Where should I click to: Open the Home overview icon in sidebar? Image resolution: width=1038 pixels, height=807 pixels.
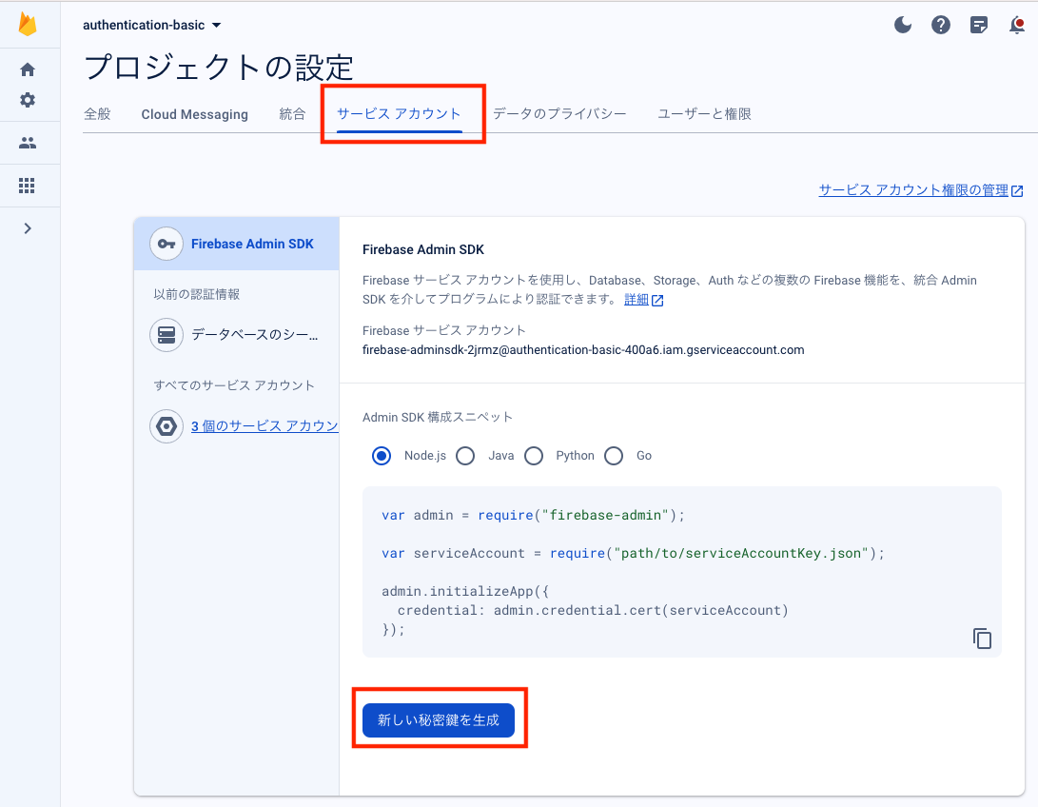pos(28,69)
